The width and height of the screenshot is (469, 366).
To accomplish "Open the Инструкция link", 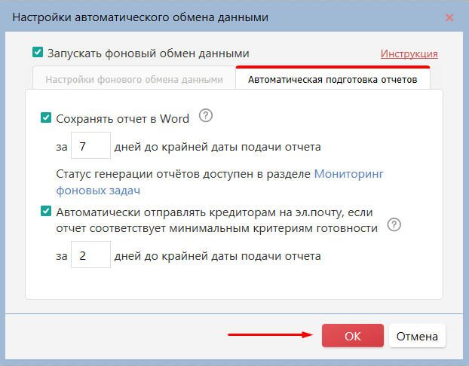I will point(409,53).
